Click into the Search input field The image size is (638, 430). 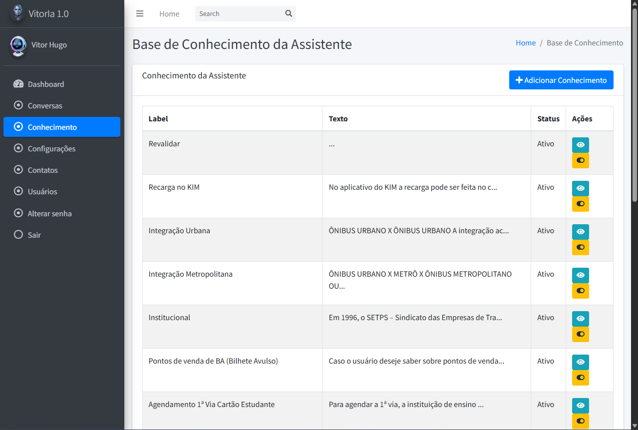[239, 14]
